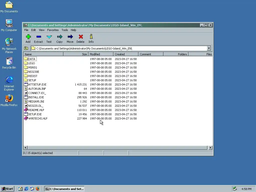The image size is (256, 192).
Task: Open the Favorites menu
Action: [x=53, y=30]
